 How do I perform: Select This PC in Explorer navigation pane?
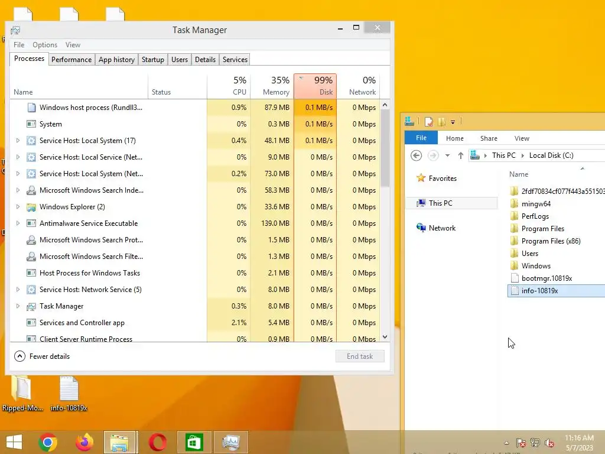point(451,203)
